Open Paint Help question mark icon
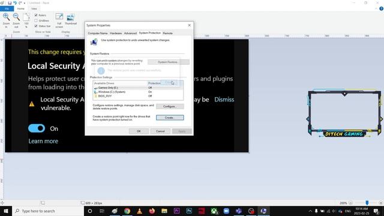 tap(382, 8)
